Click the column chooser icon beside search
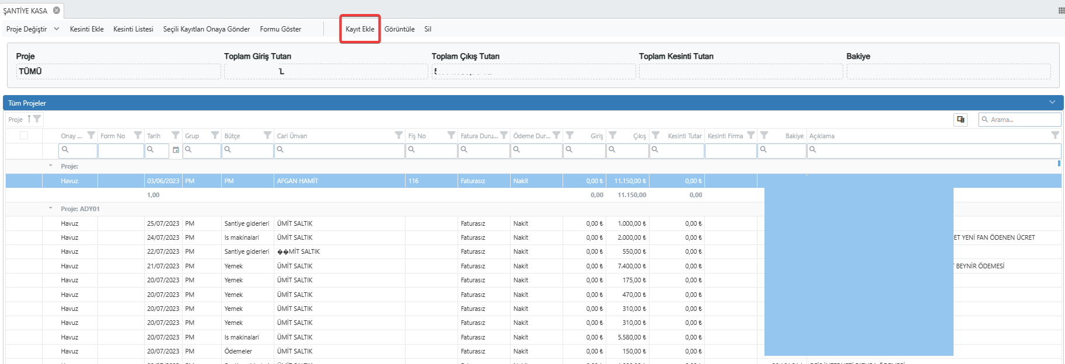The image size is (1065, 364). (960, 120)
